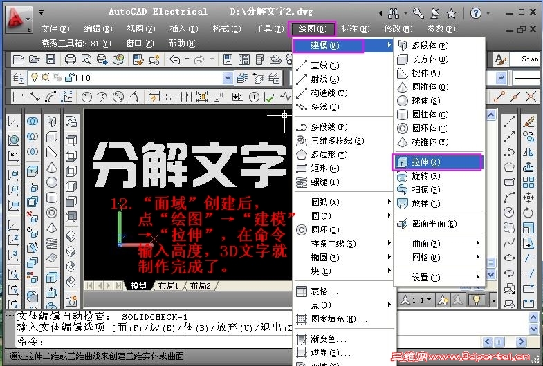
Task: Switch to the 模型 tab
Action: click(x=138, y=285)
